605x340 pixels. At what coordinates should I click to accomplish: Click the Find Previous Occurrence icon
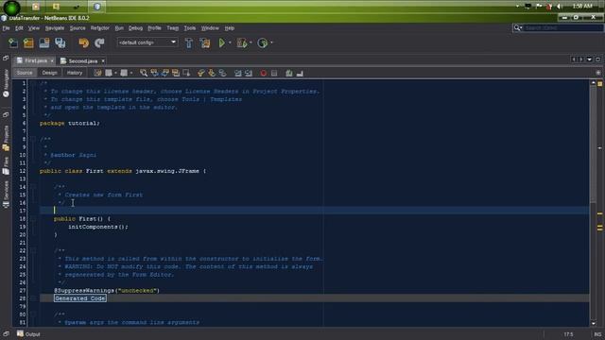pos(154,73)
